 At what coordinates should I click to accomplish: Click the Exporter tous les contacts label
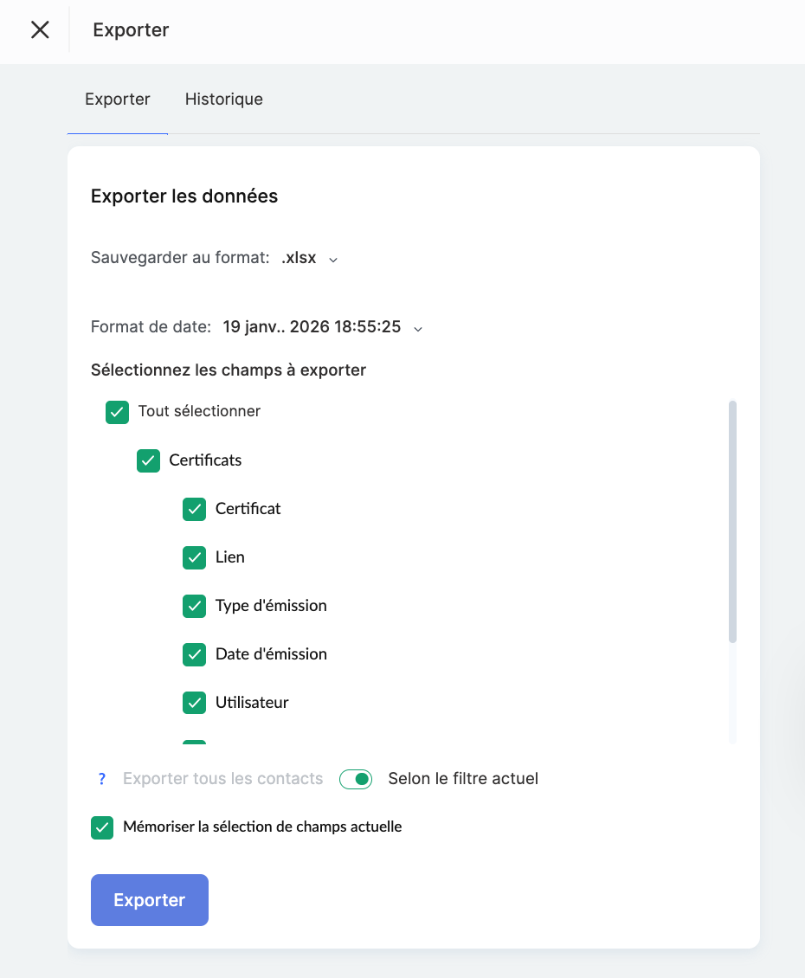tap(222, 779)
